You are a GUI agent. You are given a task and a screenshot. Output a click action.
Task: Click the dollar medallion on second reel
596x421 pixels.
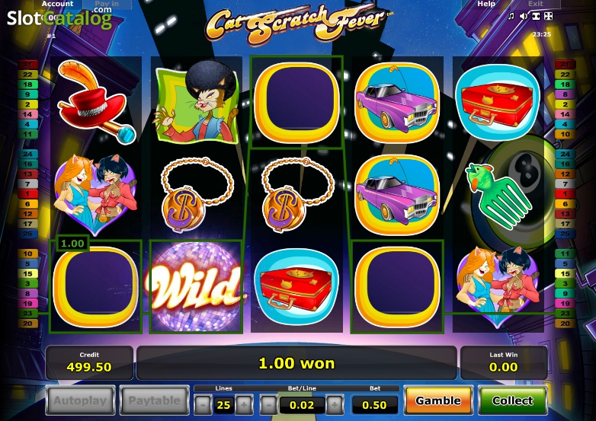pyautogui.click(x=196, y=194)
